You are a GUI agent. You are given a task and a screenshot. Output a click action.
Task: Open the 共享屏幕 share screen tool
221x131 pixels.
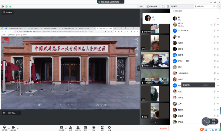coord(61,128)
